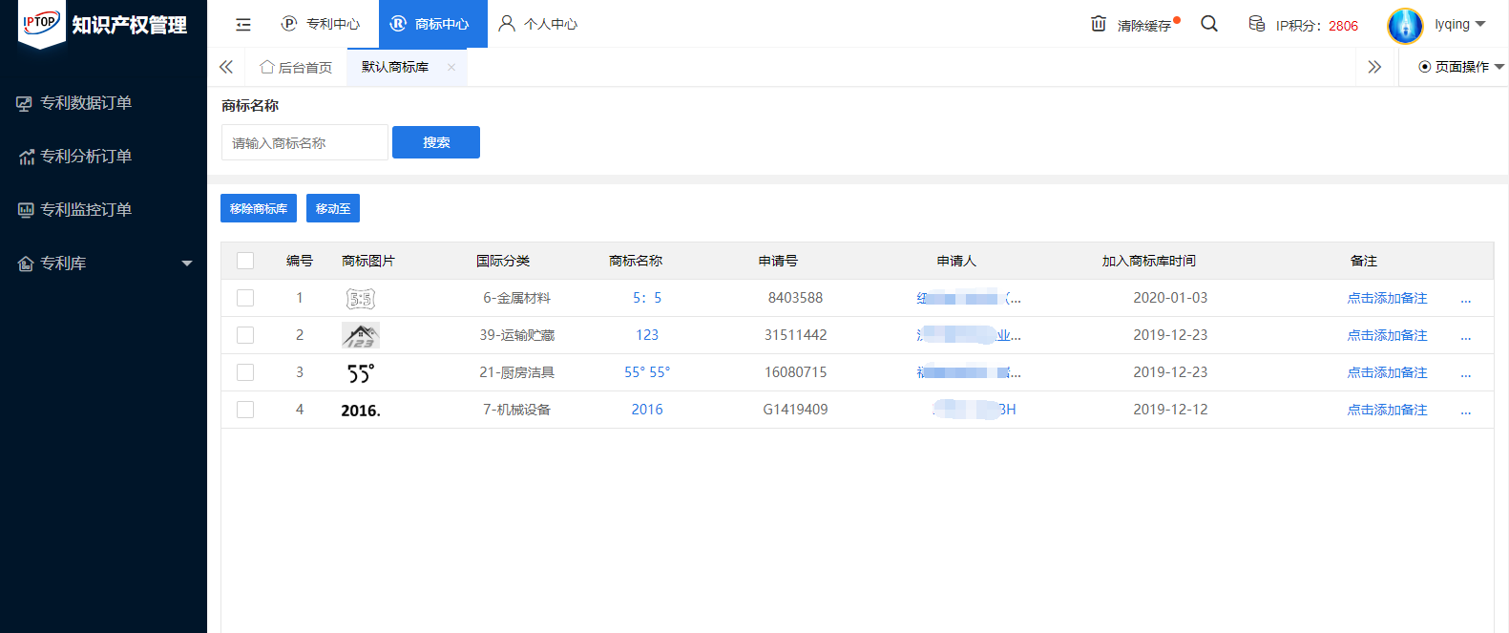Select the checkbox for row 3
Screen dimensions: 1509x633
click(x=245, y=372)
